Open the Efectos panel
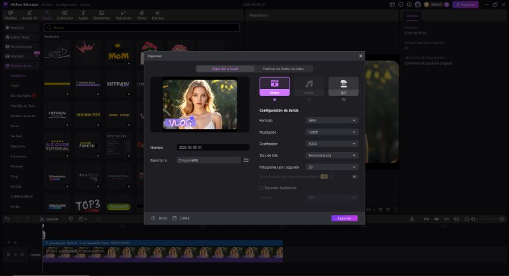 [x=158, y=15]
